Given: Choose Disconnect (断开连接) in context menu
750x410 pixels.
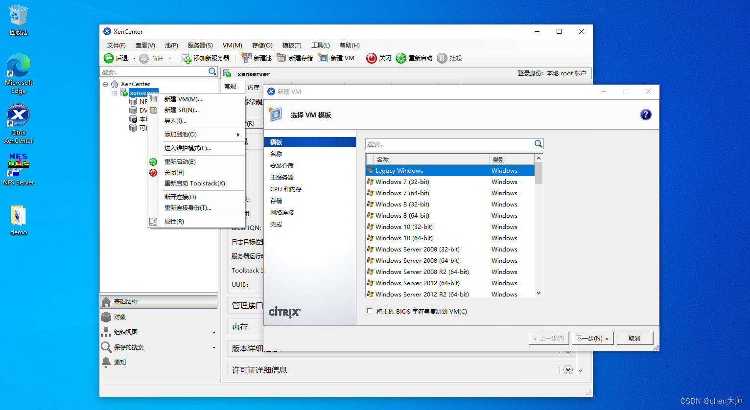Looking at the screenshot, I should pyautogui.click(x=196, y=197).
